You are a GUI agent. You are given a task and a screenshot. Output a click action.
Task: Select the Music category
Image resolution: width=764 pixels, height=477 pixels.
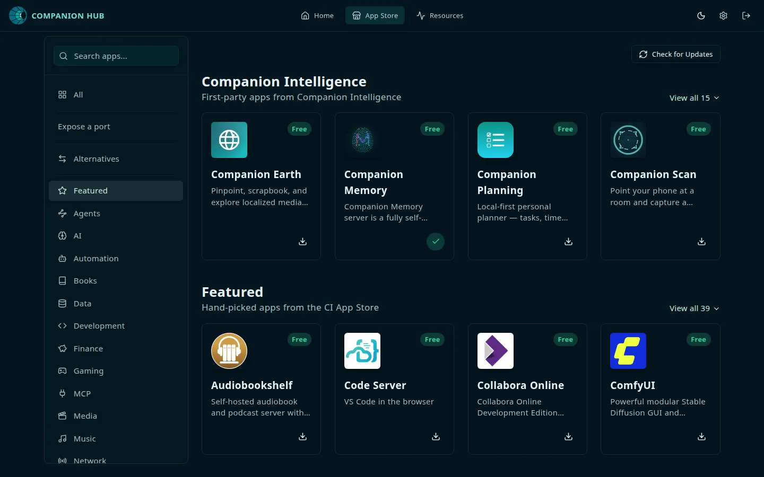(x=116, y=439)
